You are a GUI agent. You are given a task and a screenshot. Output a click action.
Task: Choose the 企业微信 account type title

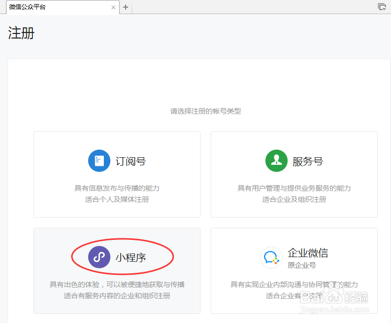[308, 253]
